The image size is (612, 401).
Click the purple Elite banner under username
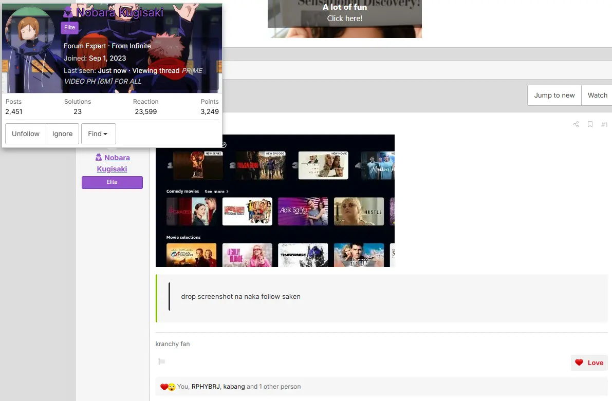[112, 182]
